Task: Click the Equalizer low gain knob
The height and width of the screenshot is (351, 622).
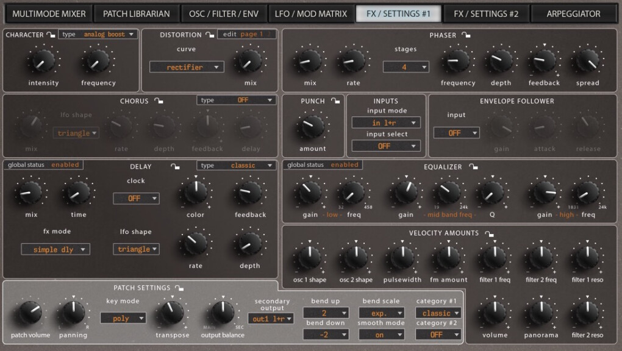Action: tap(310, 193)
